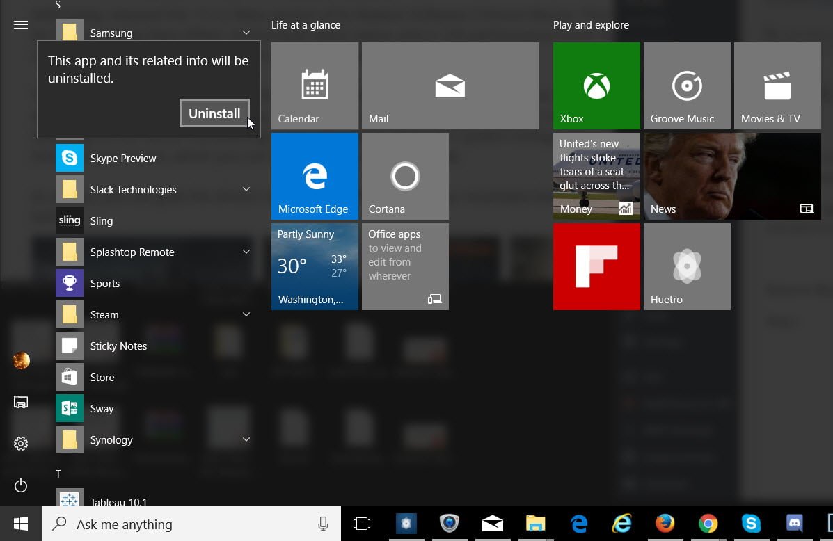This screenshot has width=833, height=541.
Task: Click the user account picture
Action: click(x=21, y=360)
